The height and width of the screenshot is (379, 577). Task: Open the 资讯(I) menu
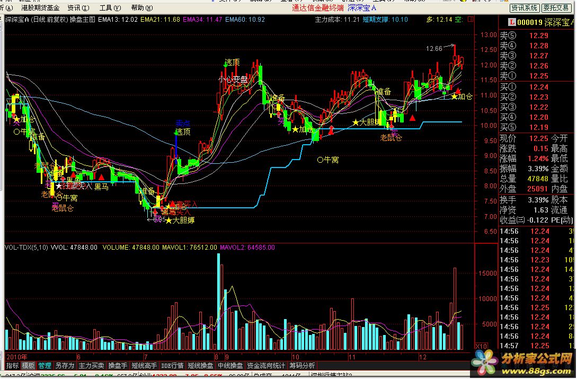tap(78, 8)
